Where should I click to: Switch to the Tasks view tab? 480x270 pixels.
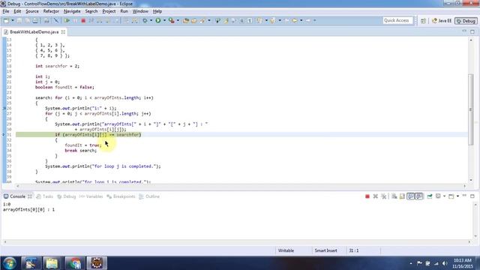click(45, 196)
